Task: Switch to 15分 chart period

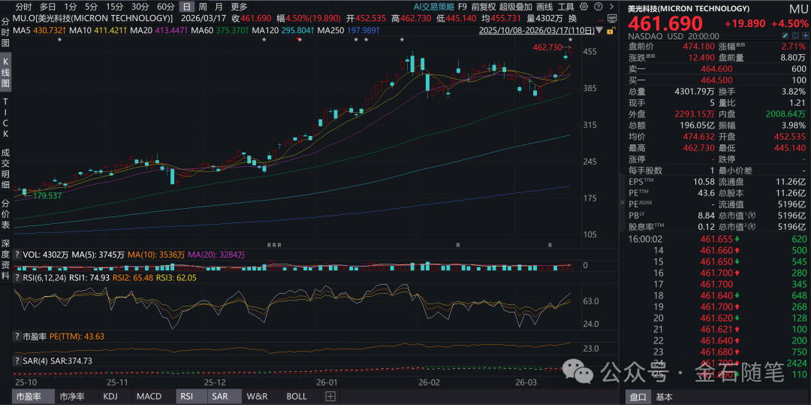Action: click(x=114, y=7)
